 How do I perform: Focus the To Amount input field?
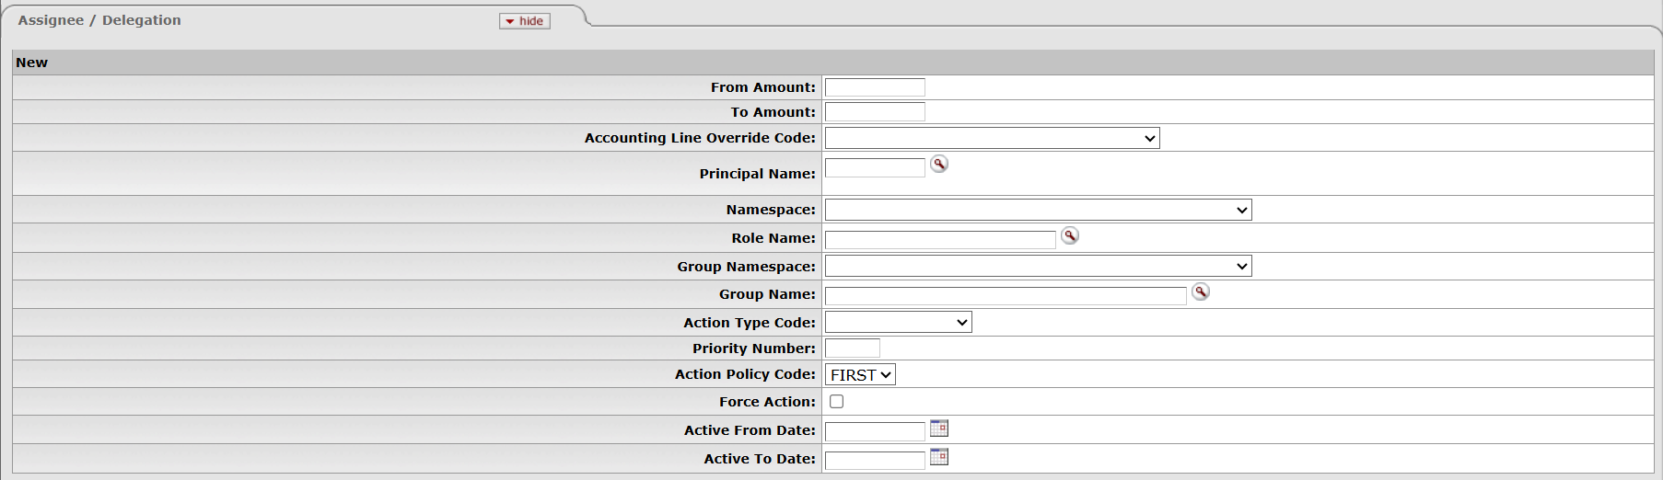point(875,112)
